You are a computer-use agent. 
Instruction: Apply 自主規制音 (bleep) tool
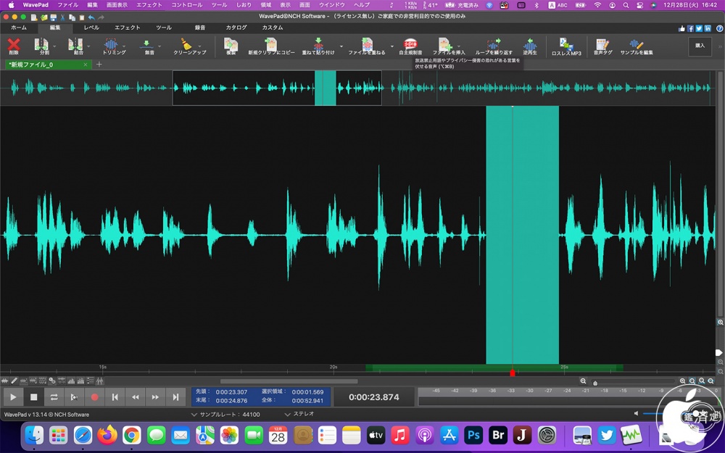click(x=410, y=46)
